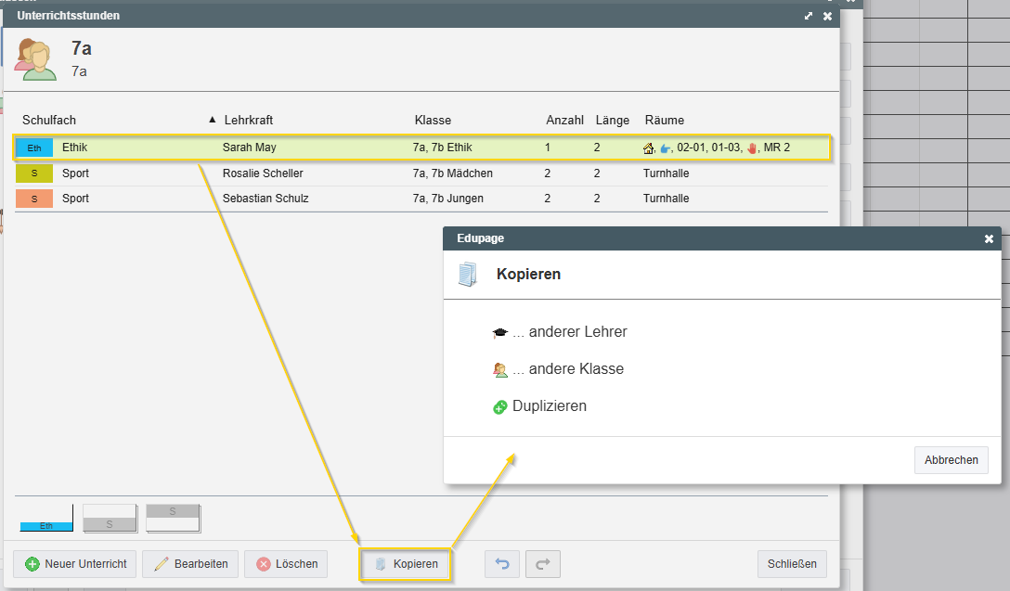Screen dimensions: 1010x591
Task: Click the blue pointing hand icon in Räume
Action: point(666,148)
